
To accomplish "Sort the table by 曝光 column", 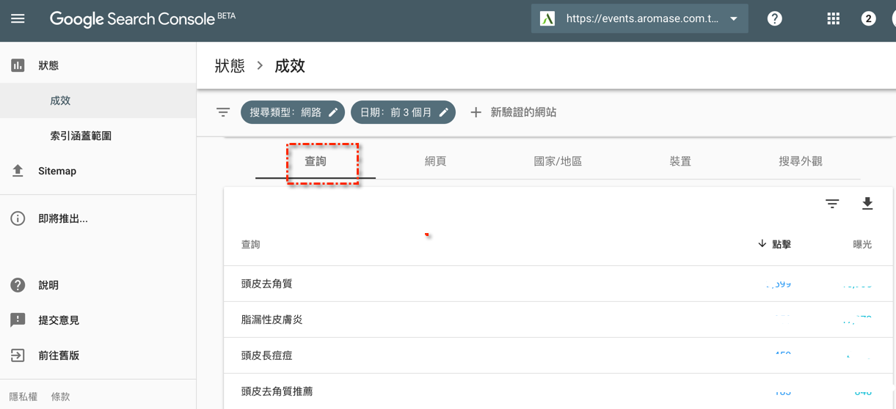I will [x=862, y=244].
